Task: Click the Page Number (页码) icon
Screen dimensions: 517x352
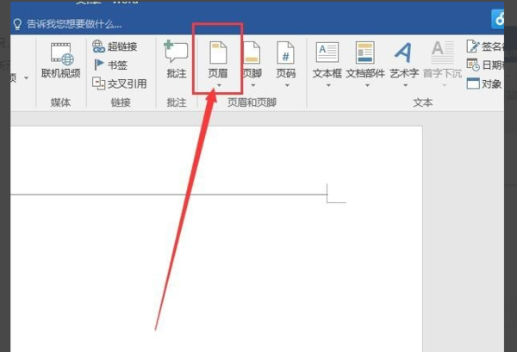Action: click(x=285, y=52)
